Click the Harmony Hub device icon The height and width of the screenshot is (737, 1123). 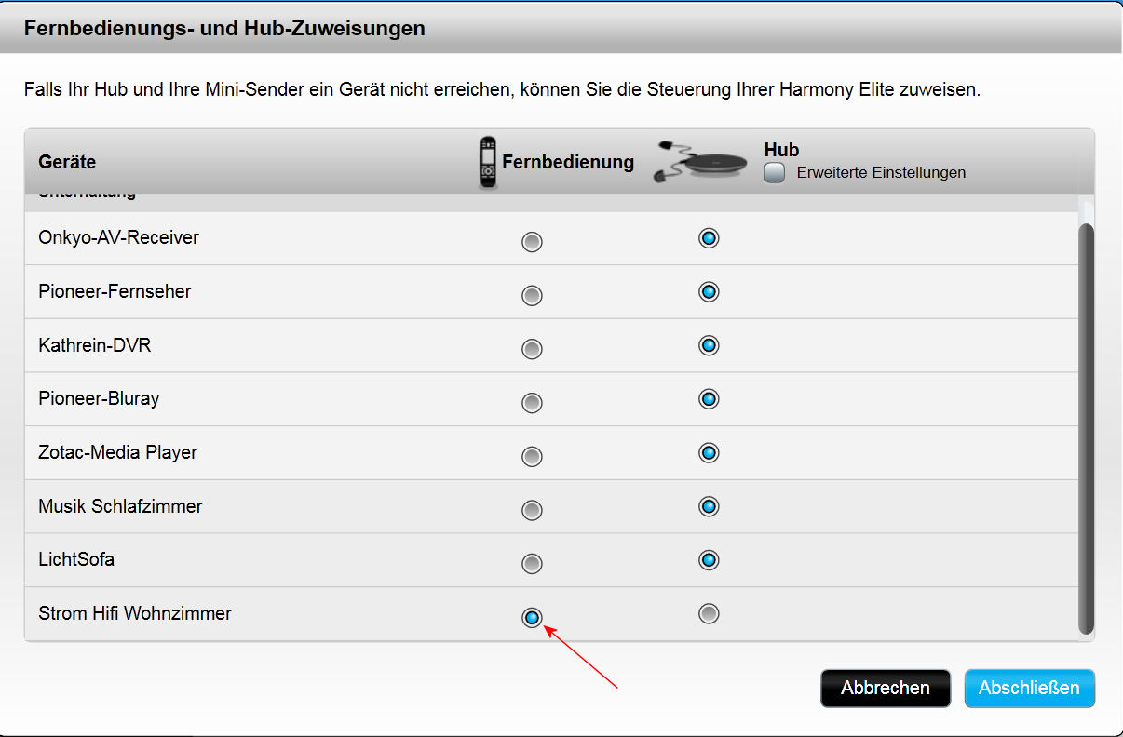[703, 160]
